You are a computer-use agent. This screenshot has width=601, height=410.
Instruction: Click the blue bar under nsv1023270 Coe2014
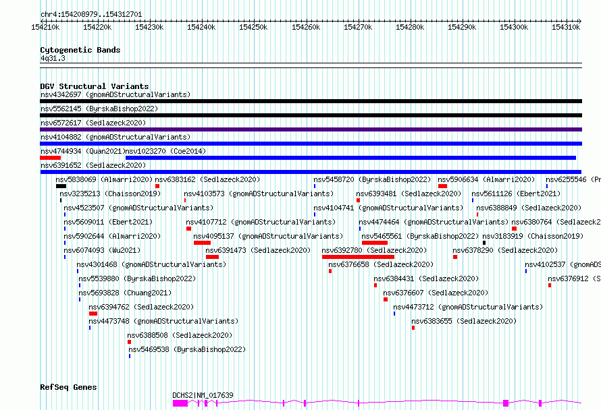coord(350,158)
